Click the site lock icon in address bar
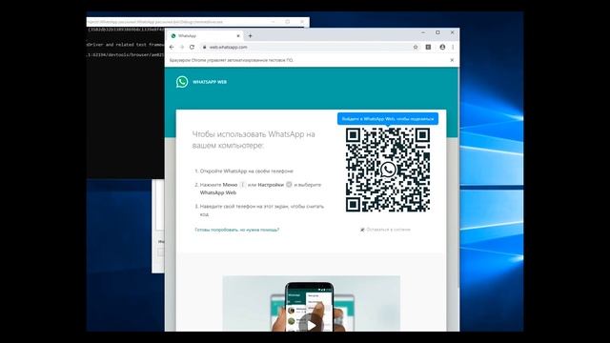 [x=204, y=47]
